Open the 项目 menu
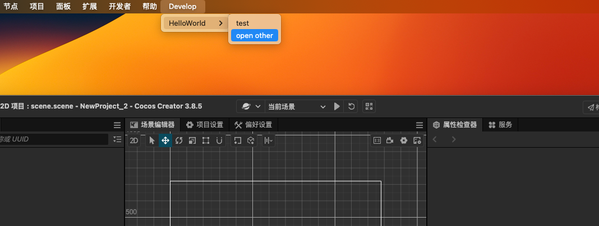 (x=37, y=7)
